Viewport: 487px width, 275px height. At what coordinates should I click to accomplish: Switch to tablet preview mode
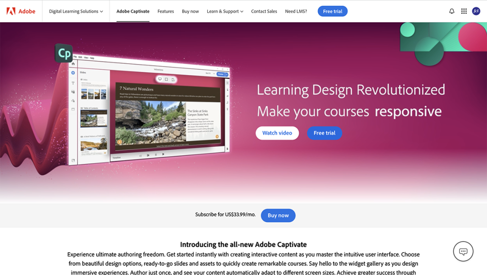pos(166,80)
